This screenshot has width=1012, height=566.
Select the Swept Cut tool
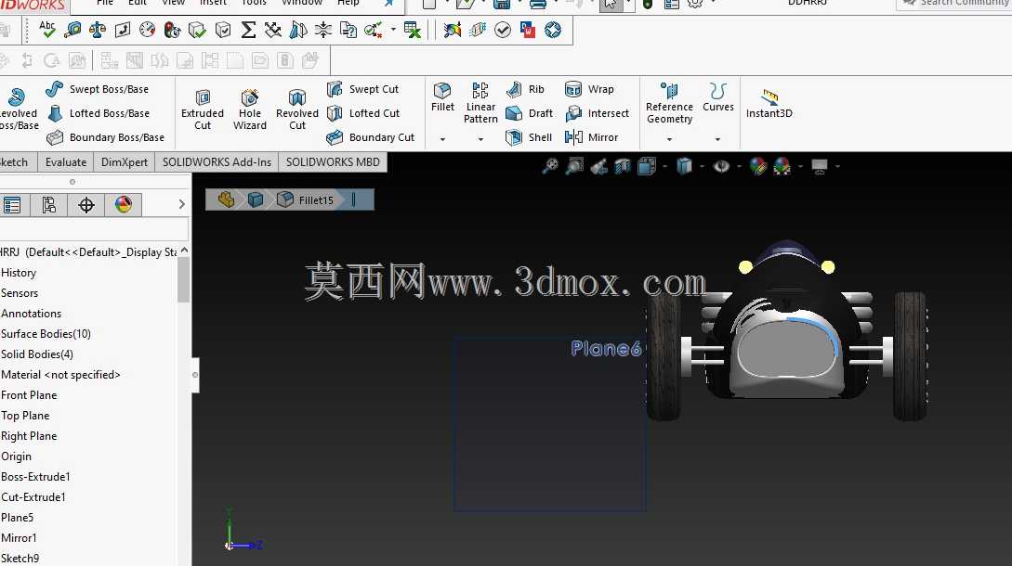(362, 89)
